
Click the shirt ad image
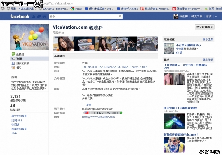click(x=174, y=79)
